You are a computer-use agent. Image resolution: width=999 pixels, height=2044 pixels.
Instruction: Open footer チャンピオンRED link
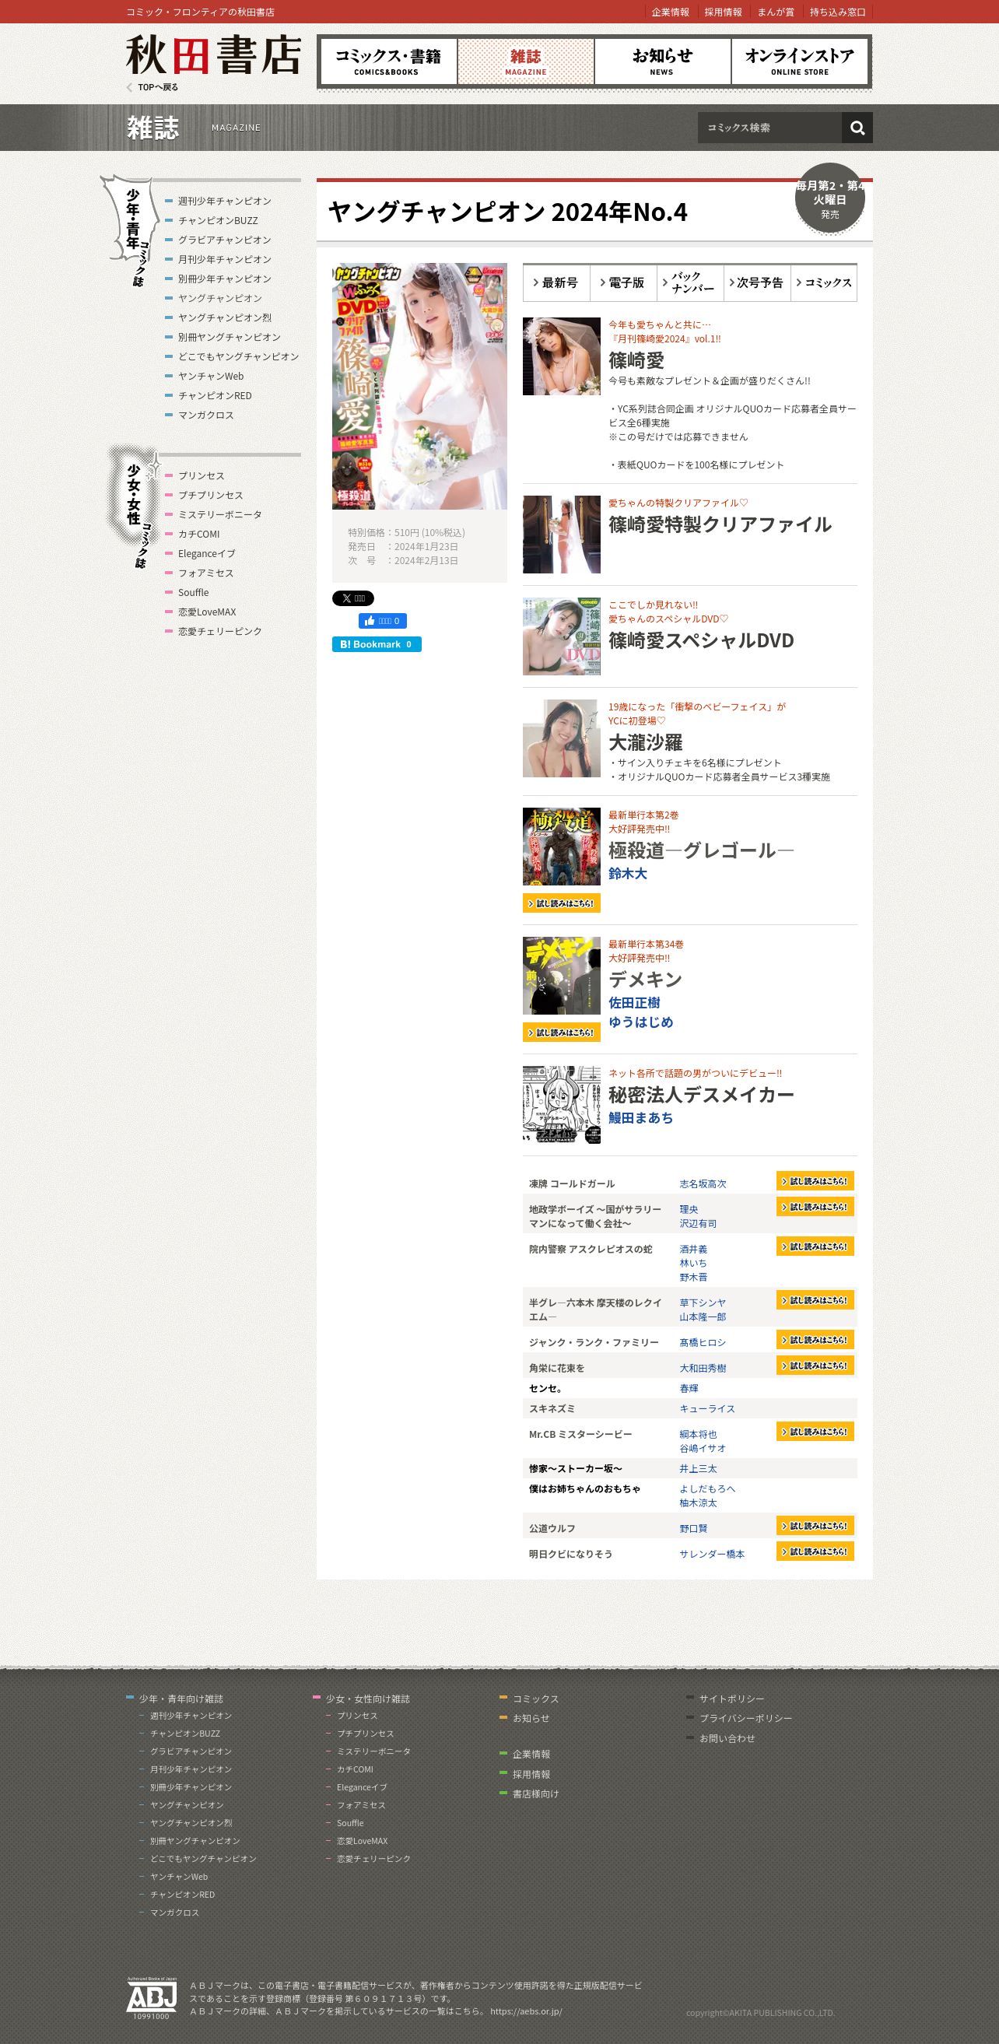point(183,1895)
